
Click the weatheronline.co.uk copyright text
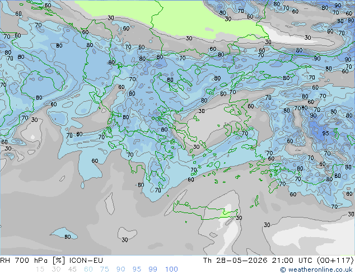[x=316, y=270]
